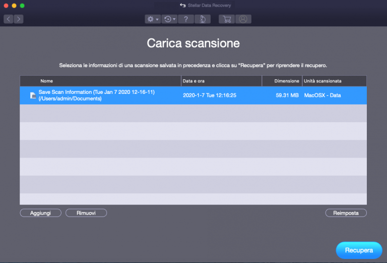
Task: Open the scan history restore dropdown
Action: [x=170, y=19]
